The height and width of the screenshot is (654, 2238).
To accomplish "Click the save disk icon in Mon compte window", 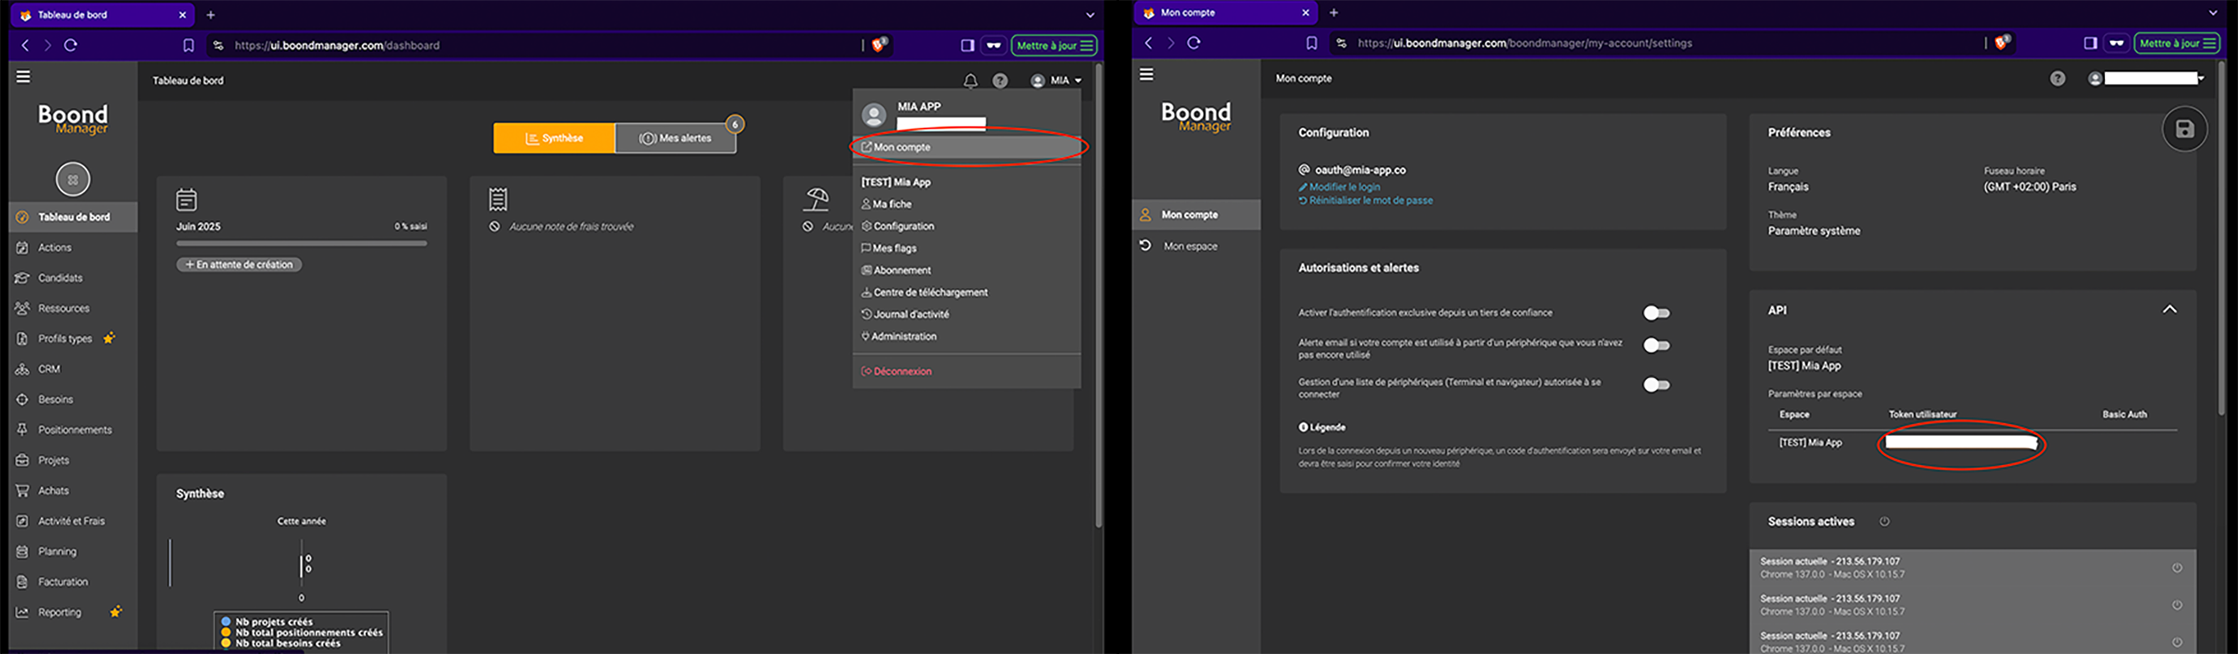I will click(2184, 129).
